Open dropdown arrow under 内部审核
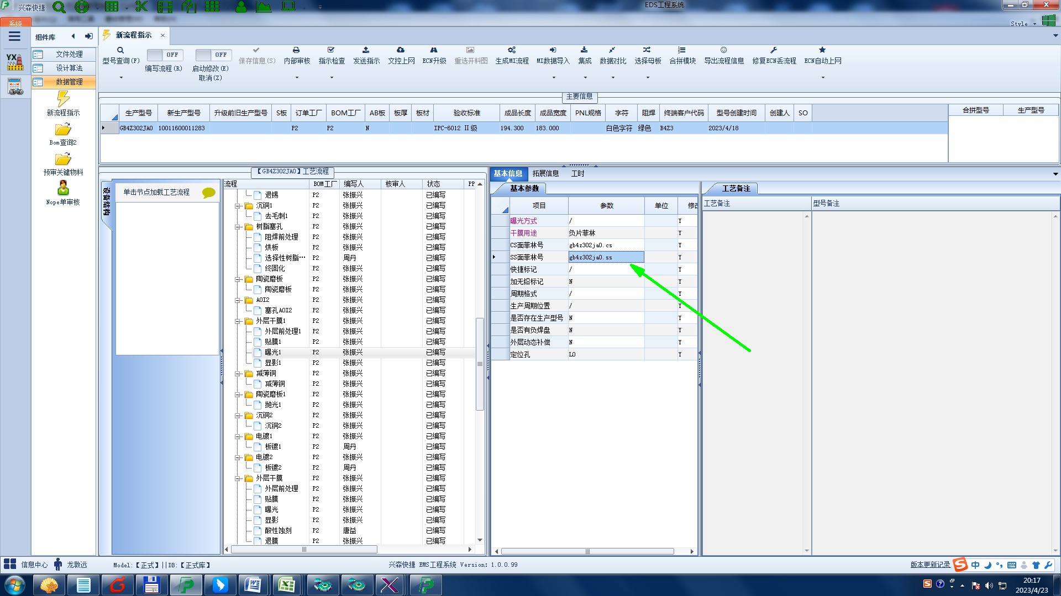Screen dimensions: 1061x596 pyautogui.click(x=297, y=77)
